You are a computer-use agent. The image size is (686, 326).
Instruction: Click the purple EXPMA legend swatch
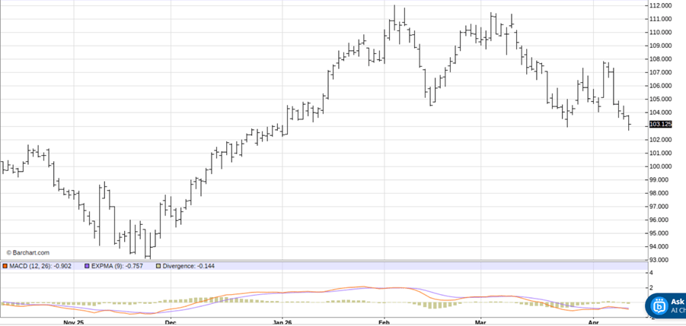(87, 266)
